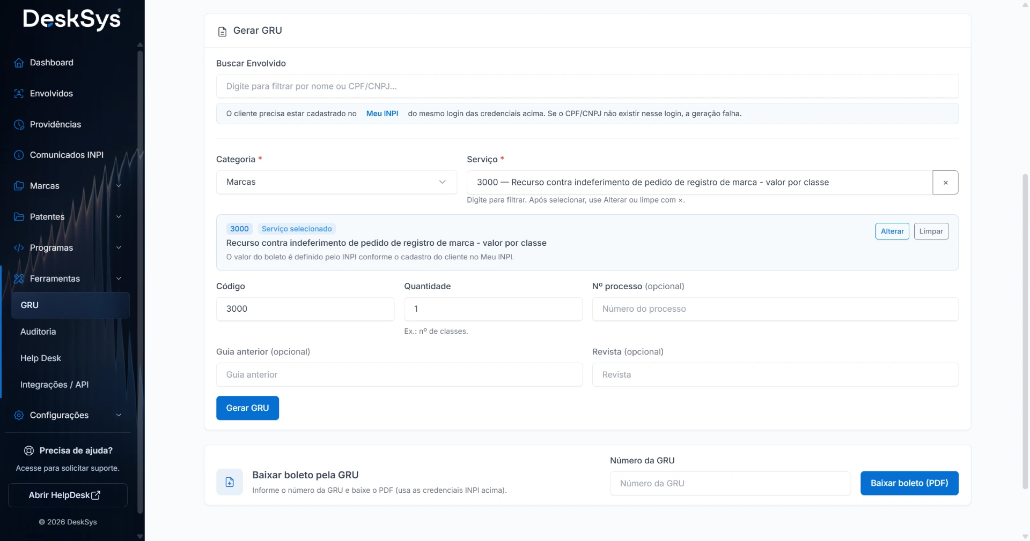Click the Alterar button

892,231
